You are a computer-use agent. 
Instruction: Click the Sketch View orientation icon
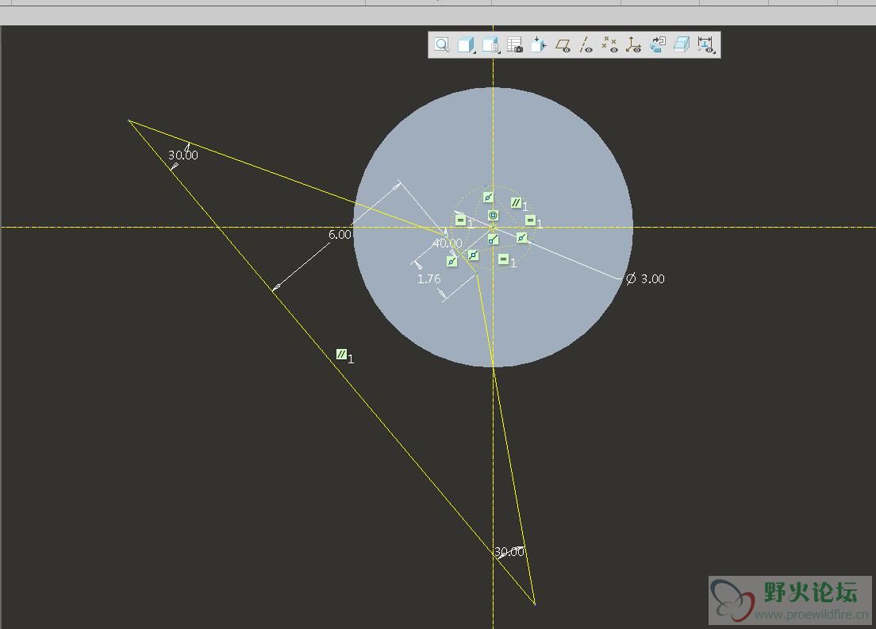539,44
